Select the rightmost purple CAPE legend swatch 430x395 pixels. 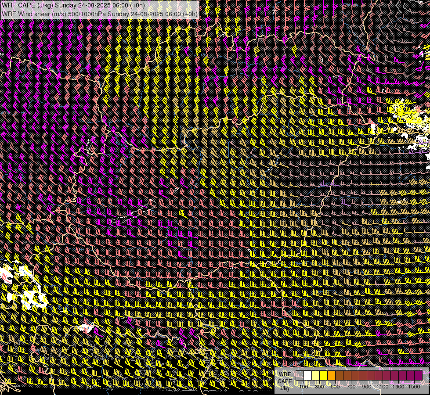tap(419, 376)
